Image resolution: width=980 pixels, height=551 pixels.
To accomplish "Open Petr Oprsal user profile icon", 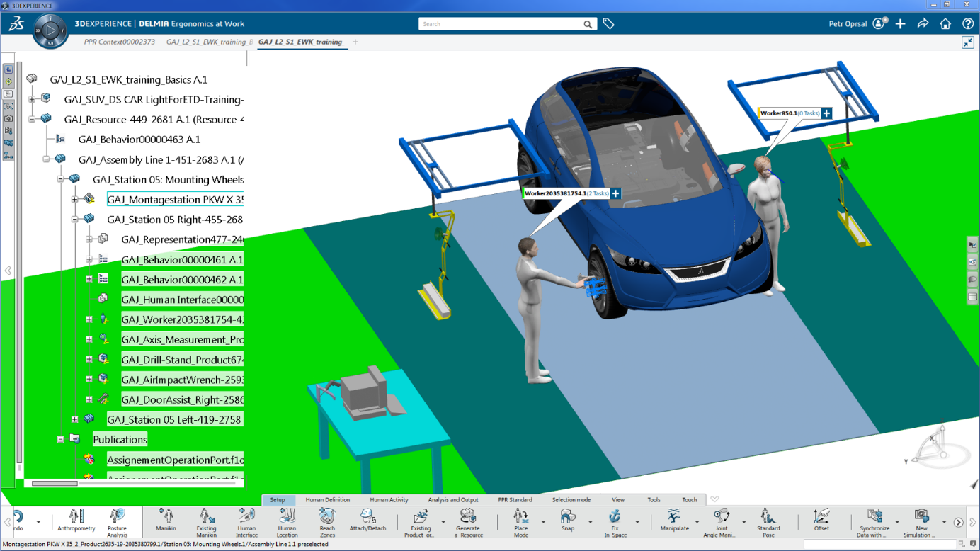I will click(879, 24).
